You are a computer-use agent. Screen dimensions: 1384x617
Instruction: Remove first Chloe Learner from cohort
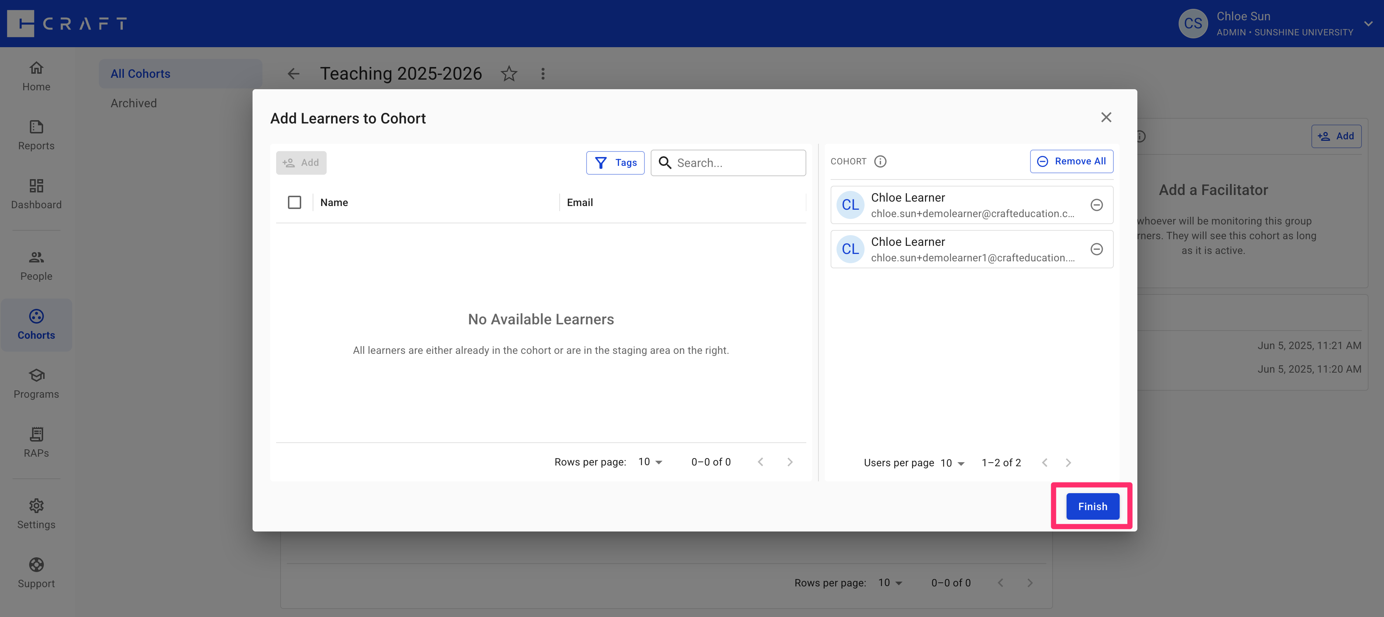[1096, 205]
